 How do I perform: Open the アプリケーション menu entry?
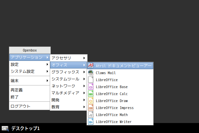coord(30,57)
